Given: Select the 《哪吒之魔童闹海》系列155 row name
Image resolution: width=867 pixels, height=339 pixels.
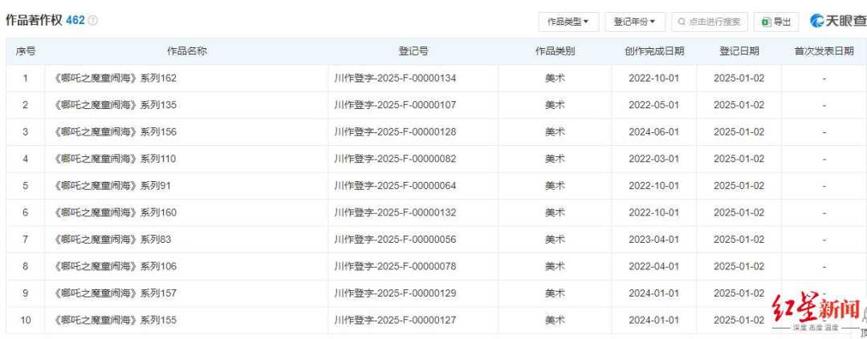Looking at the screenshot, I should pyautogui.click(x=115, y=321).
